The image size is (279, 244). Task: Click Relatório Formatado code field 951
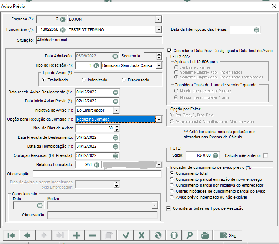click(85, 165)
